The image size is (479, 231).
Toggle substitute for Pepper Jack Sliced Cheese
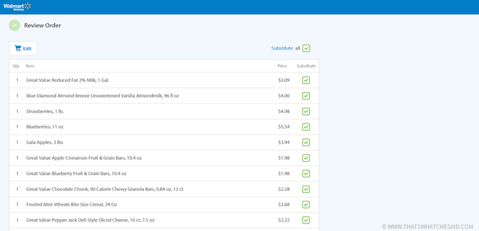click(x=306, y=220)
